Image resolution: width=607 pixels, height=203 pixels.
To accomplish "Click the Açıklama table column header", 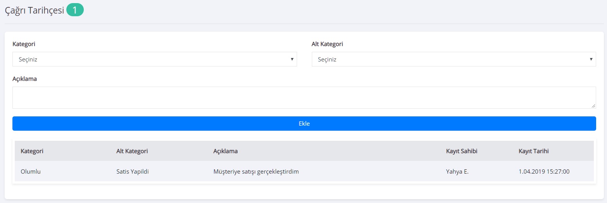I will pyautogui.click(x=225, y=151).
